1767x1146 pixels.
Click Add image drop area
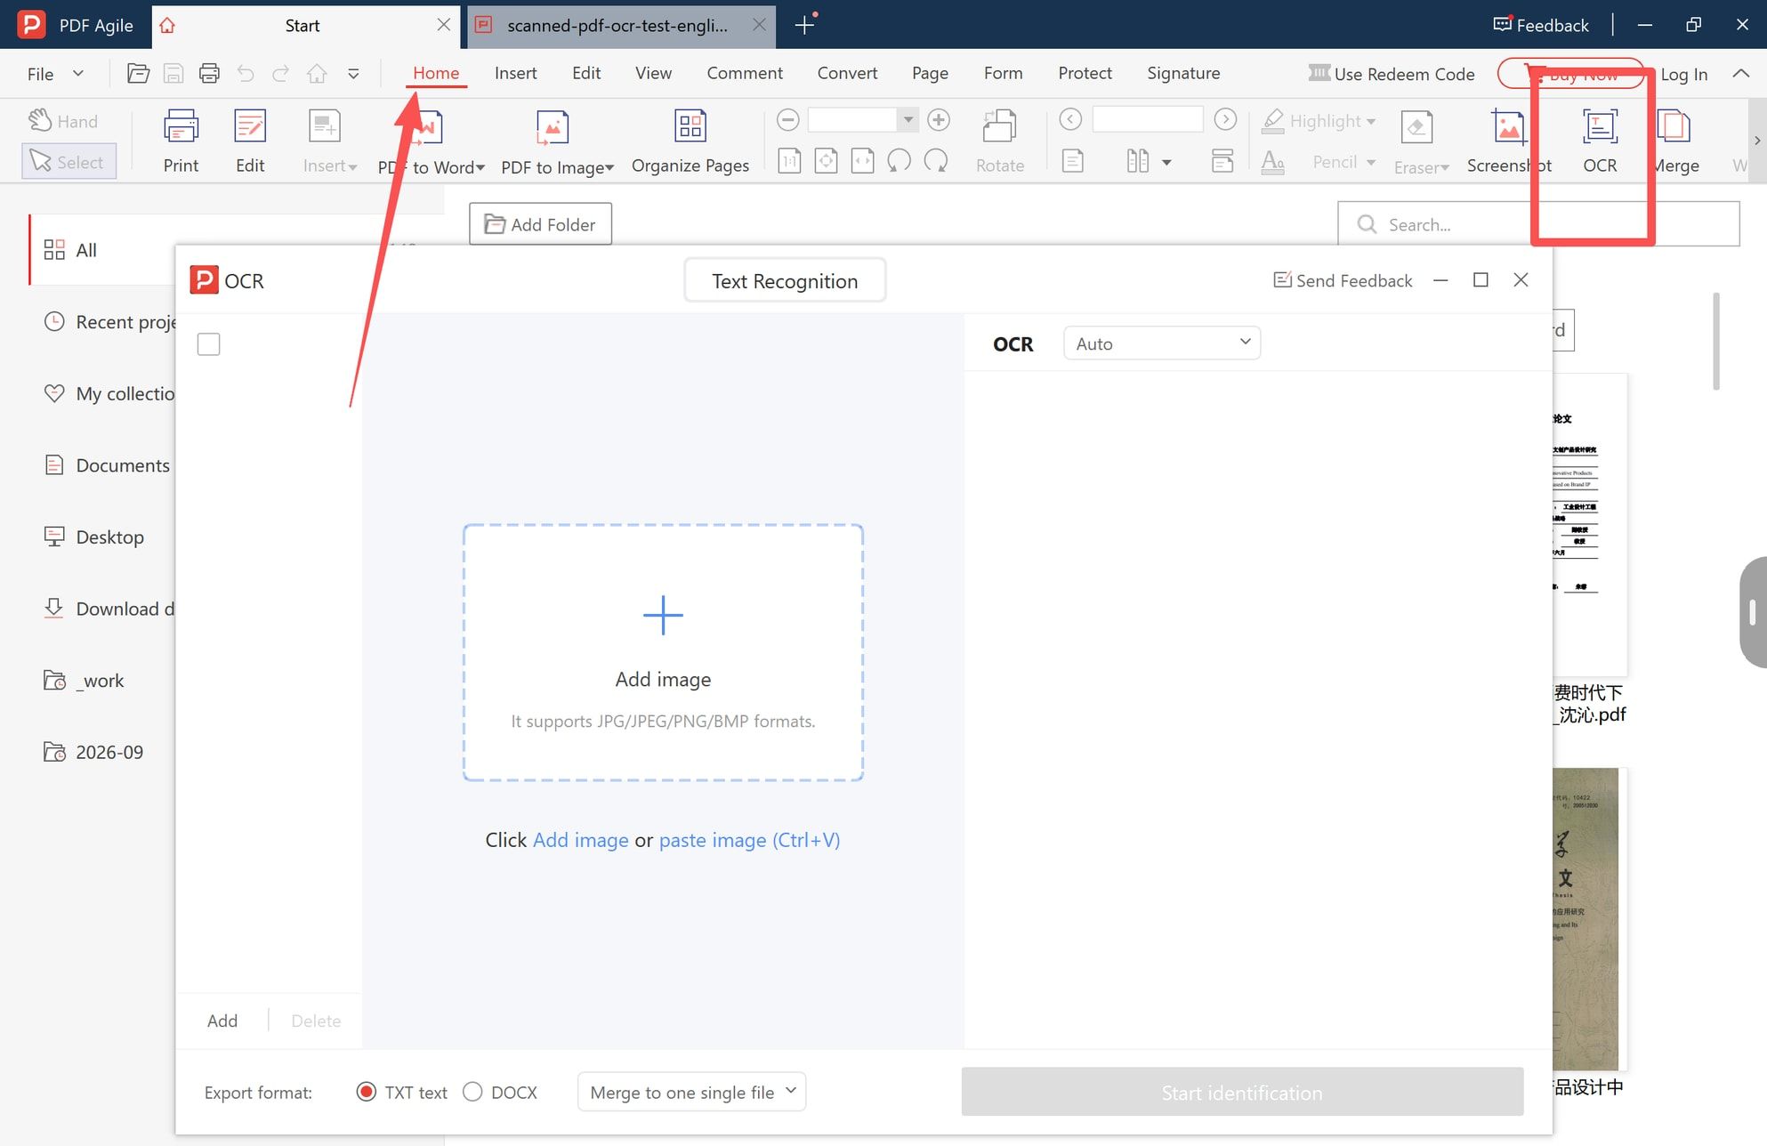(x=663, y=652)
